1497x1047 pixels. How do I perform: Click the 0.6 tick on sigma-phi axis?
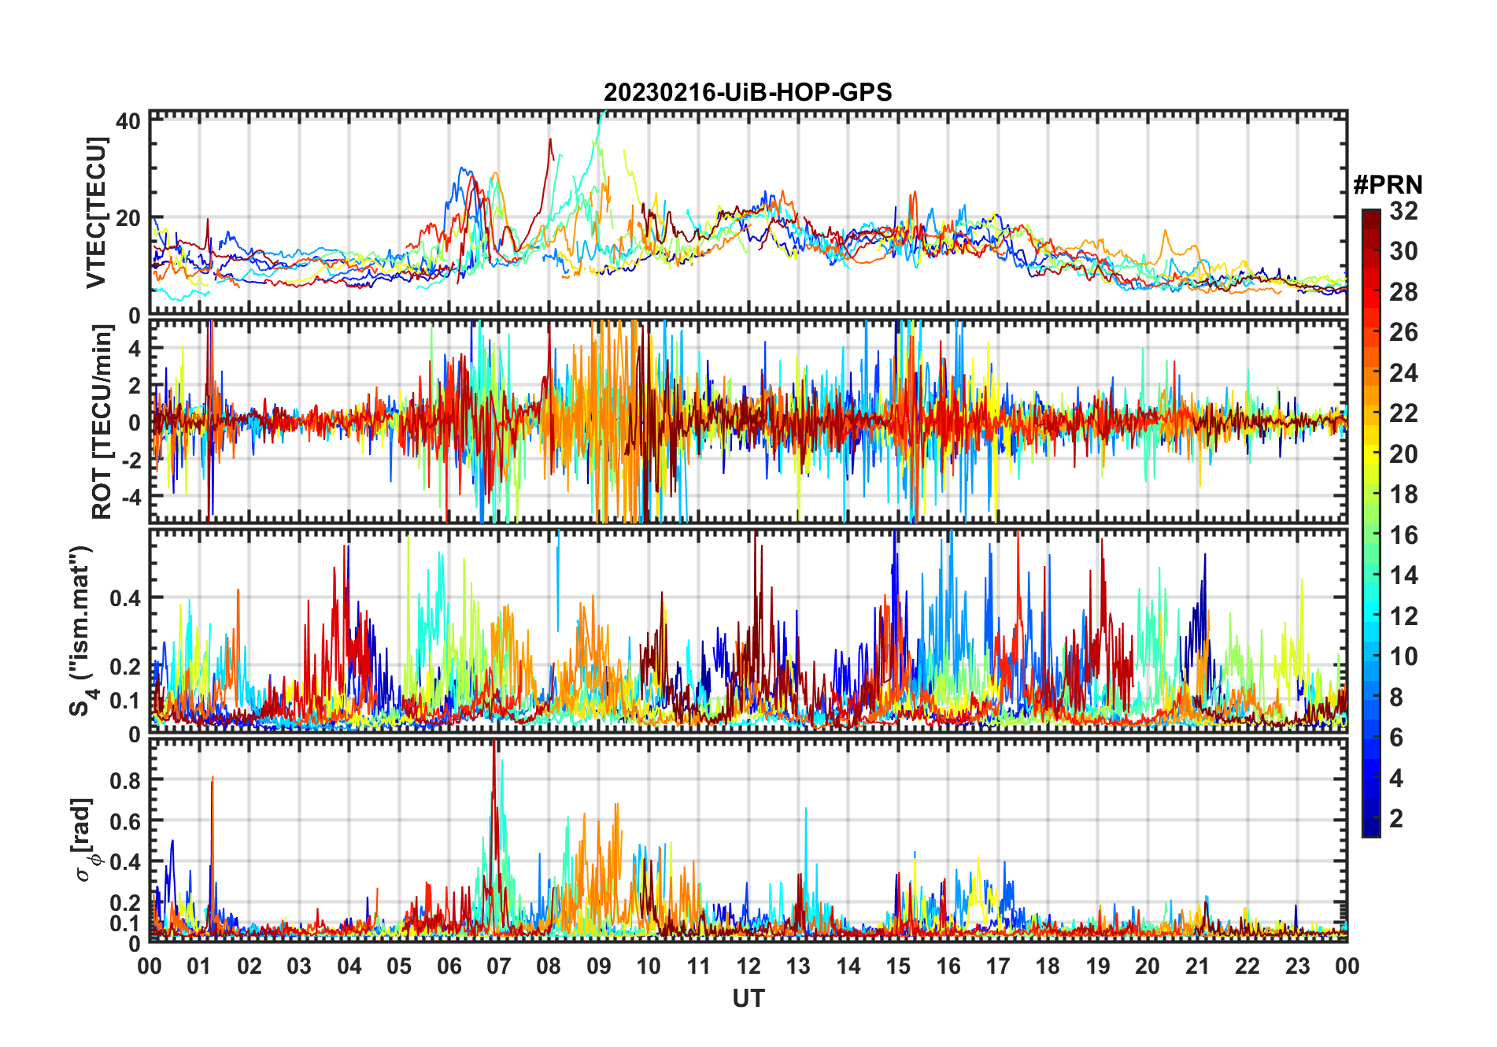point(125,821)
